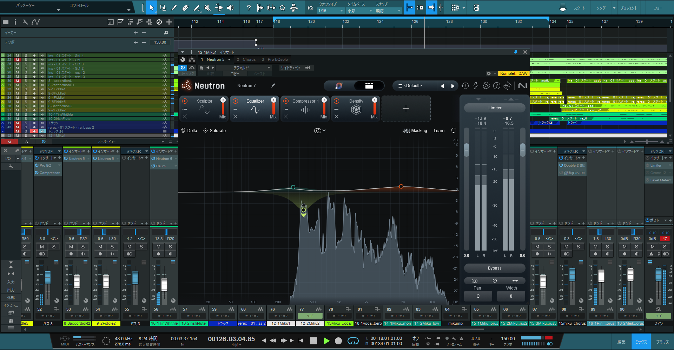Image resolution: width=674 pixels, height=350 pixels.
Task: Open the 編集 edit view tab
Action: (x=621, y=342)
